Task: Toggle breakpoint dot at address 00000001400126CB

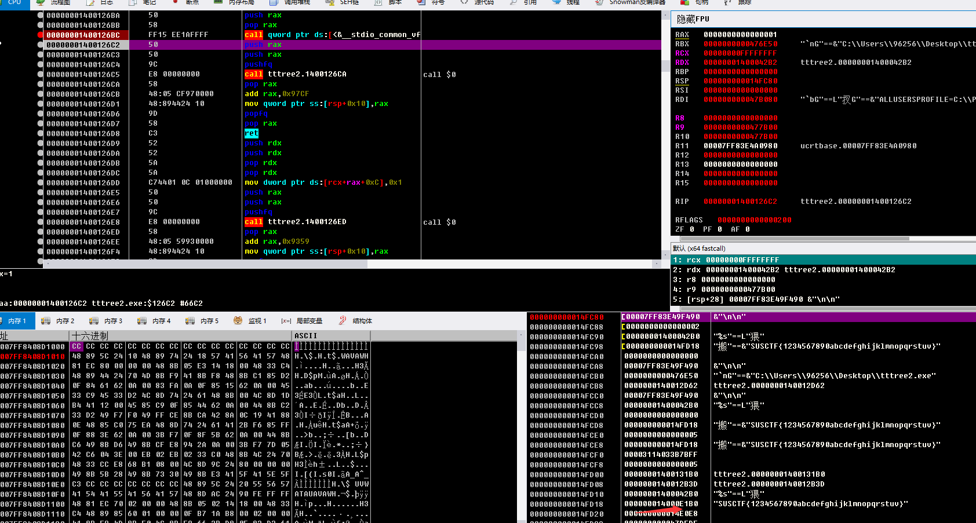Action: 40,94
